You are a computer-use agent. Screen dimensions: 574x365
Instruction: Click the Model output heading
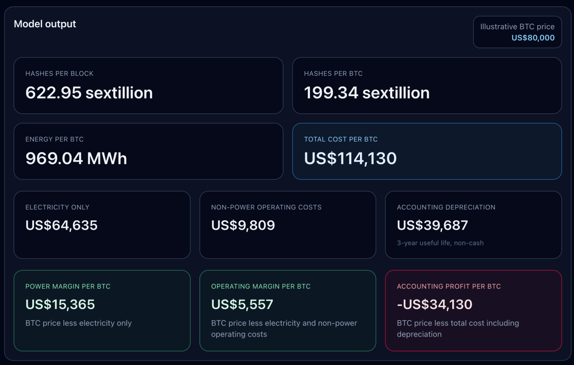[x=45, y=24]
